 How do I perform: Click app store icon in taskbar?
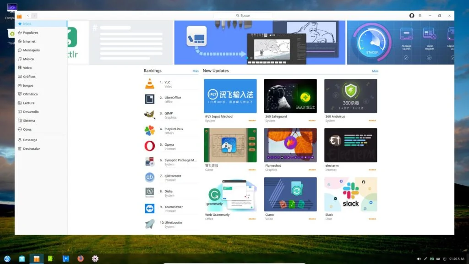(x=37, y=258)
